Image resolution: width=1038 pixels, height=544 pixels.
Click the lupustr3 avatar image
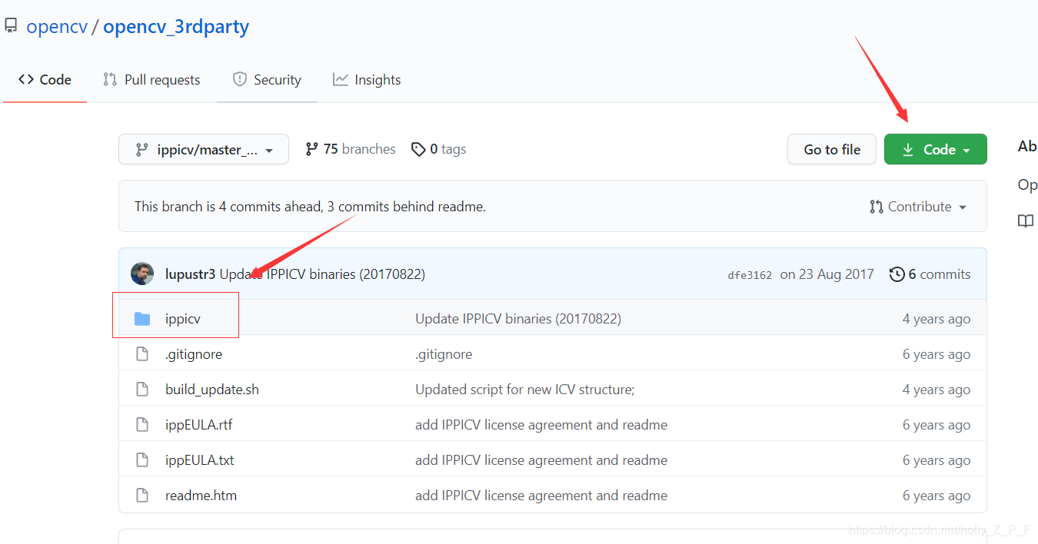(x=142, y=274)
